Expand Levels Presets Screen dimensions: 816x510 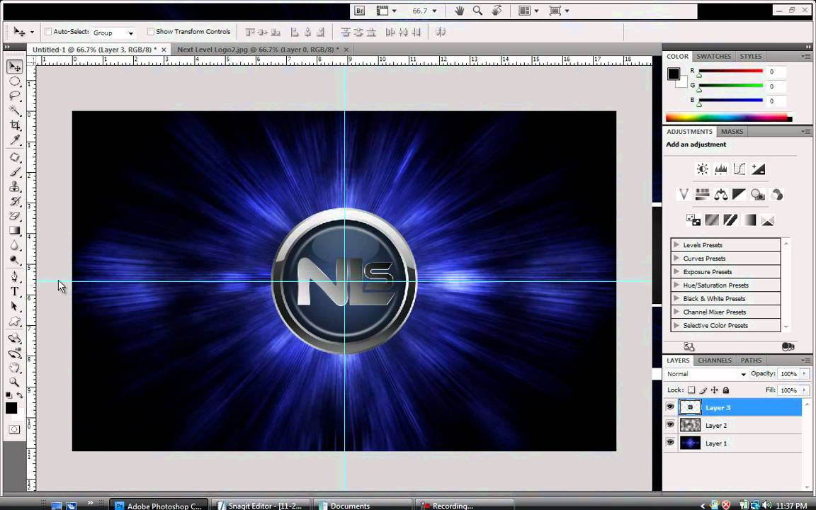[x=676, y=244]
